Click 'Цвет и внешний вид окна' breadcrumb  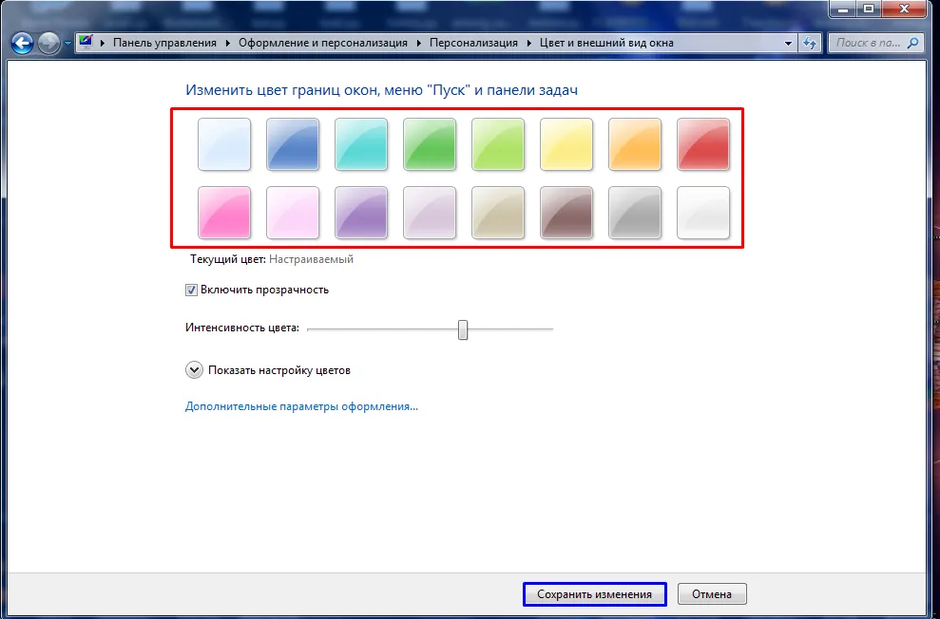(x=606, y=43)
